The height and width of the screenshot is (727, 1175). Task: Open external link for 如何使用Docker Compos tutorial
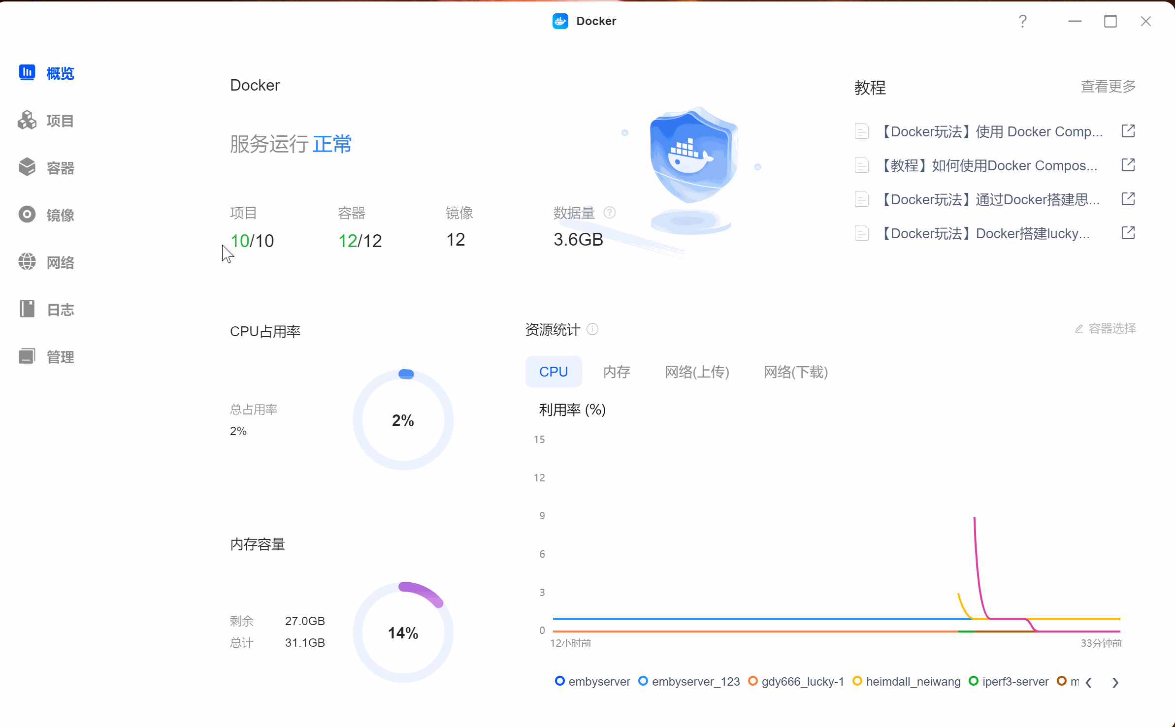(x=1128, y=165)
